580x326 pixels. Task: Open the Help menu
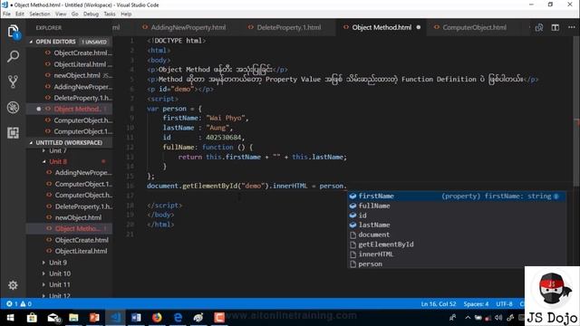126,14
